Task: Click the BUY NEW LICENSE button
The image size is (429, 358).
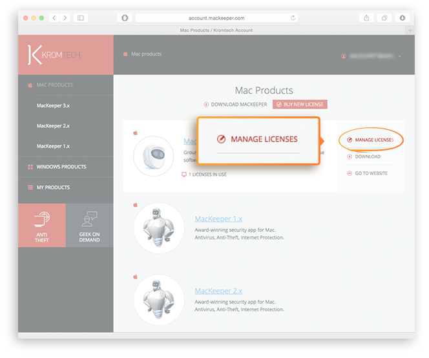Action: 300,104
